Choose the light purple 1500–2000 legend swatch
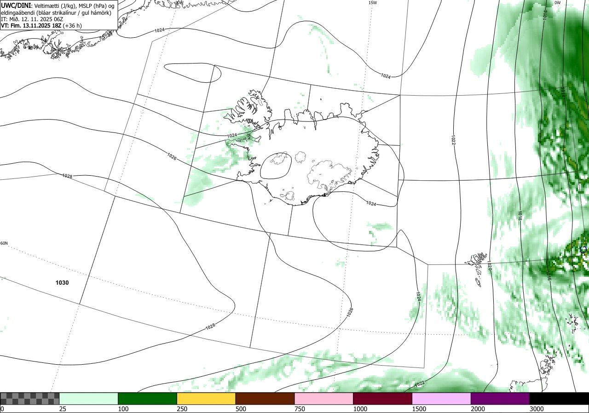 [x=442, y=398]
